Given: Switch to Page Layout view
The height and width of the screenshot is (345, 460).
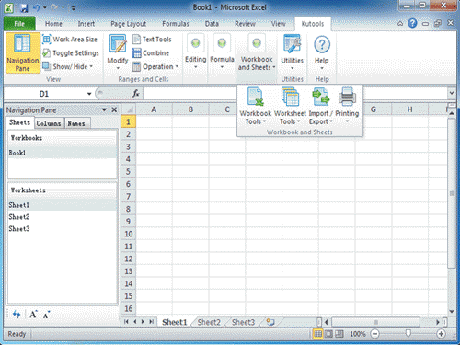Looking at the screenshot, I should [x=328, y=334].
